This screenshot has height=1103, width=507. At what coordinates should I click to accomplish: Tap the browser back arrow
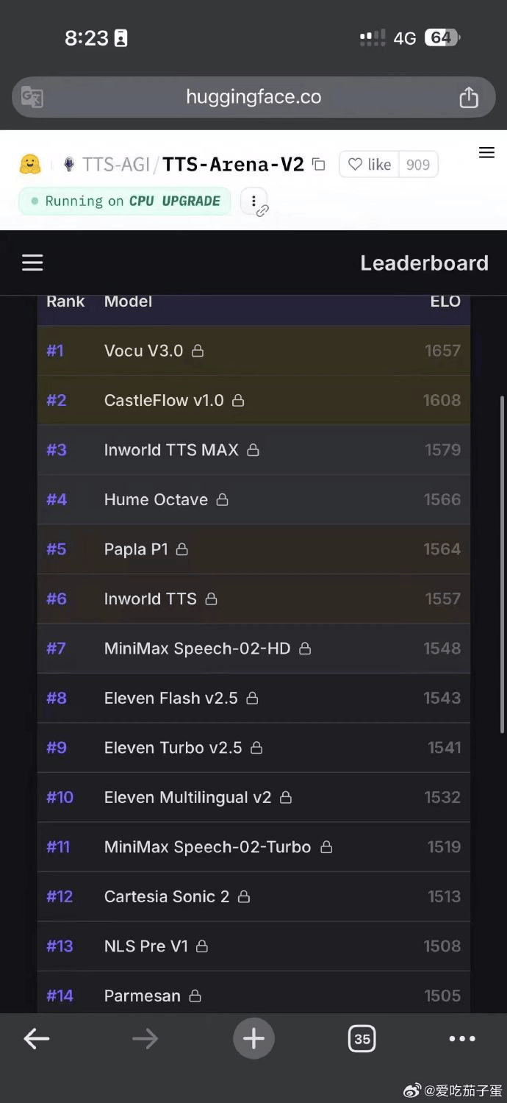tap(37, 1038)
